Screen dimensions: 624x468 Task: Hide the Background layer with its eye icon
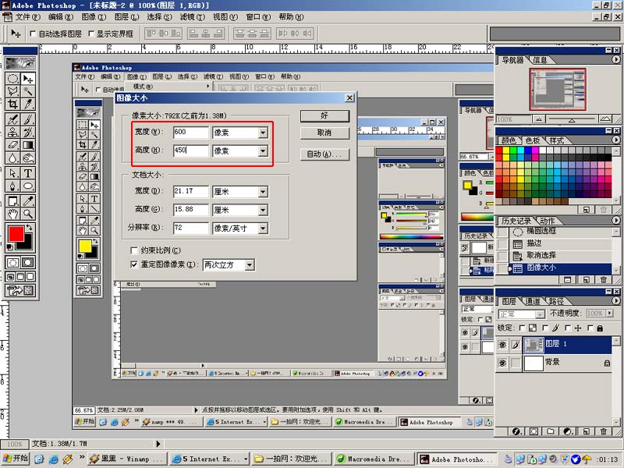(502, 363)
